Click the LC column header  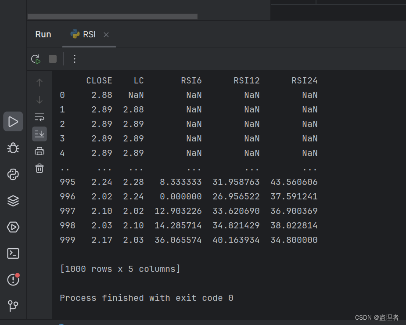139,81
